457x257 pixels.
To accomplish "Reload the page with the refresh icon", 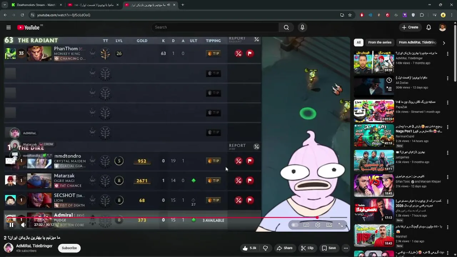I will coord(22,15).
